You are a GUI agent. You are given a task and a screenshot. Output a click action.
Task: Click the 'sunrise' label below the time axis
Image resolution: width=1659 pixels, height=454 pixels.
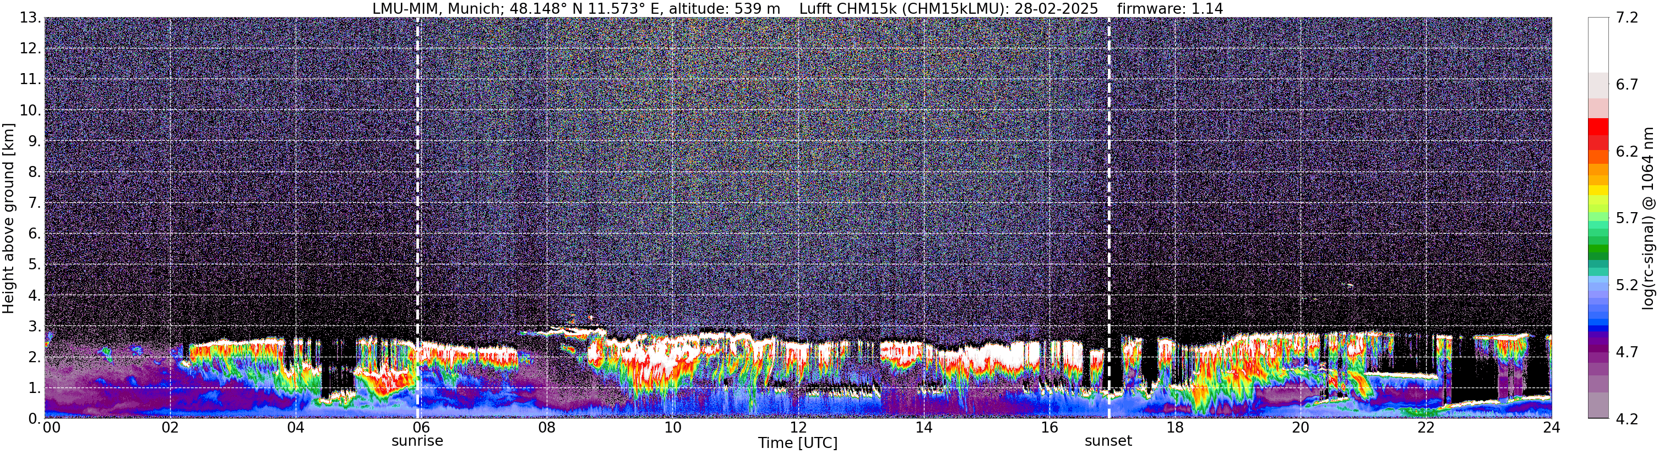point(417,441)
